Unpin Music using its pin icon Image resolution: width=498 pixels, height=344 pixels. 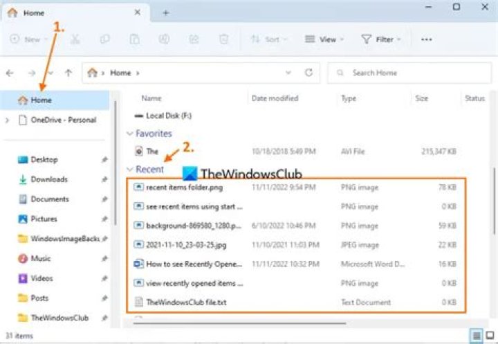click(104, 258)
